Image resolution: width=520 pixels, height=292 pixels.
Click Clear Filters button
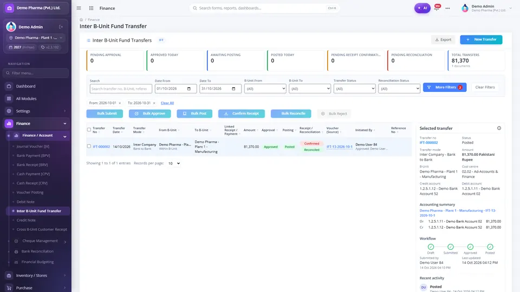485,88
